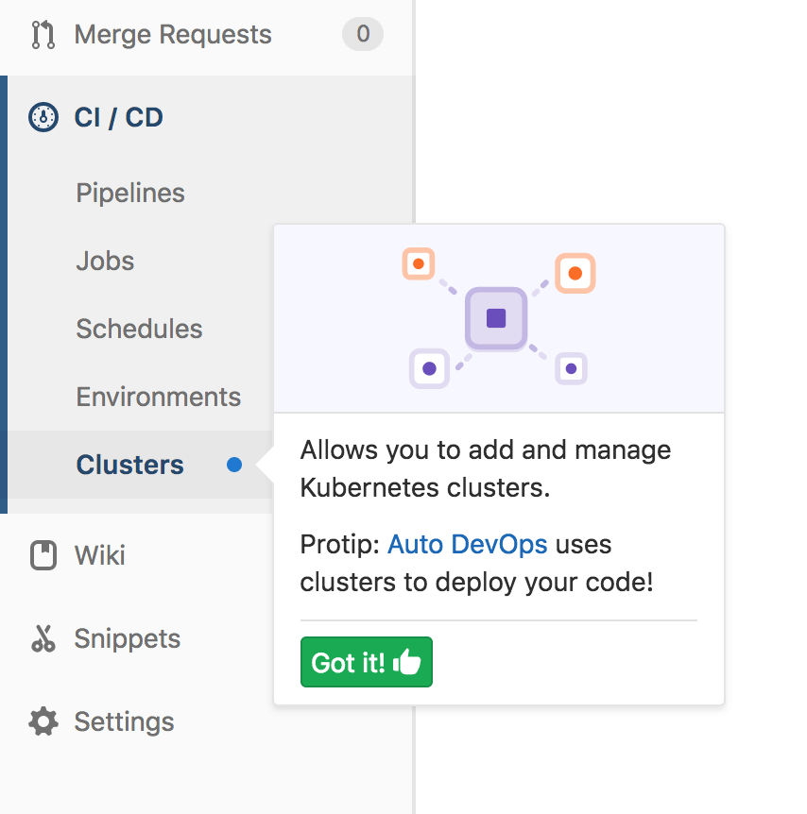Viewport: 807px width, 814px height.
Task: Navigate to the Jobs section
Action: (104, 261)
